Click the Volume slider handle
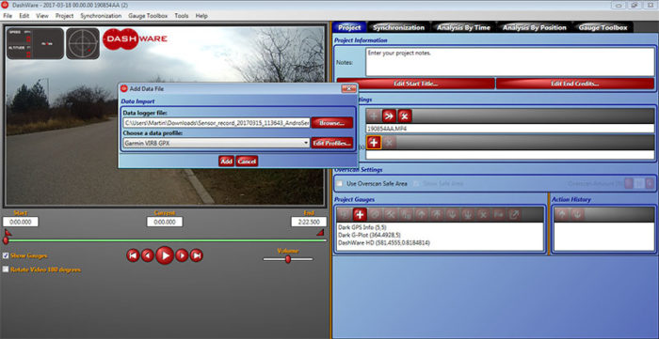 (x=288, y=259)
